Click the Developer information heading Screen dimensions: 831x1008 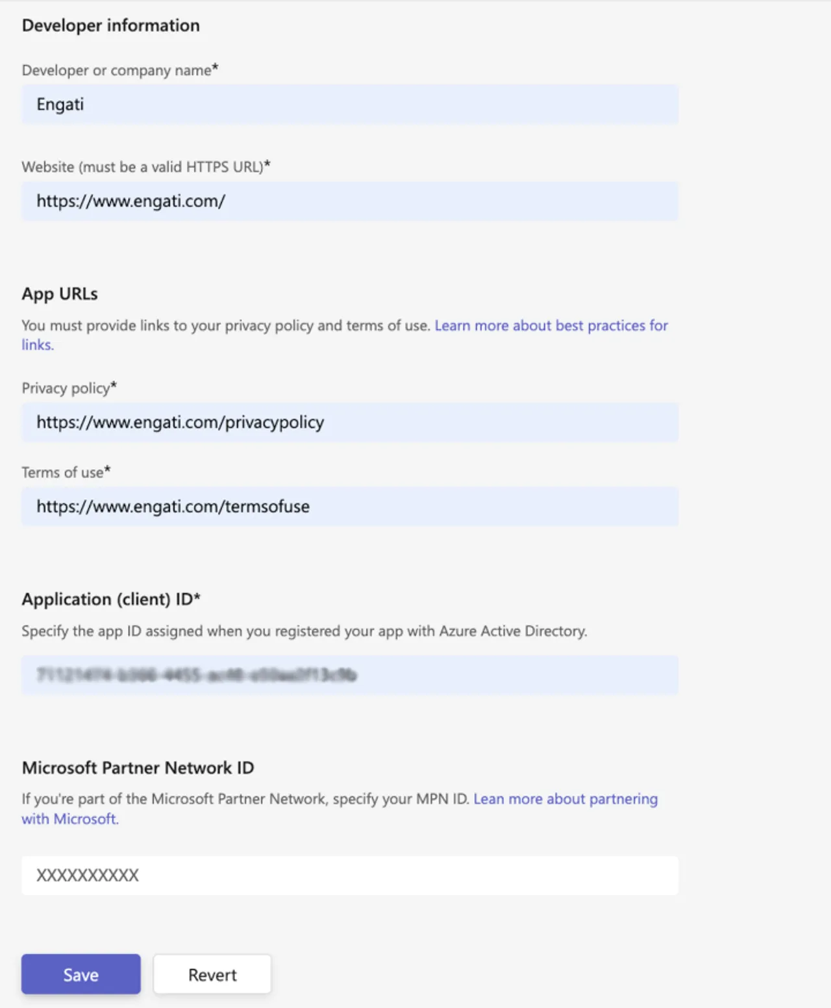click(x=111, y=25)
